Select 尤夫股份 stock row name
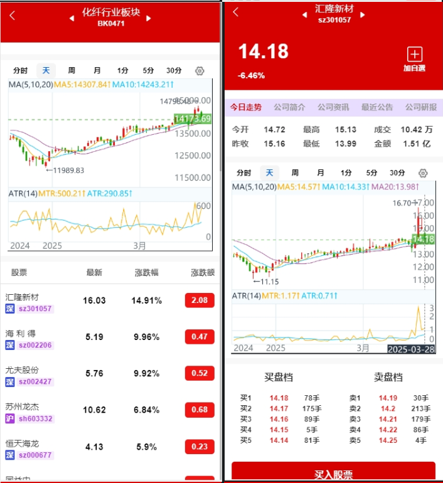This screenshot has height=483, width=443. click(x=22, y=370)
